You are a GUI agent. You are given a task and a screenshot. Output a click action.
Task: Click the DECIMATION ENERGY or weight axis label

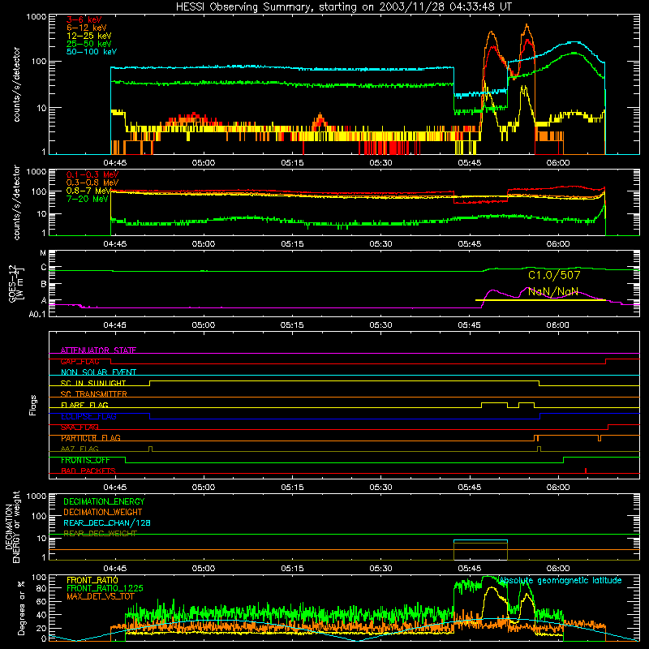click(12, 527)
